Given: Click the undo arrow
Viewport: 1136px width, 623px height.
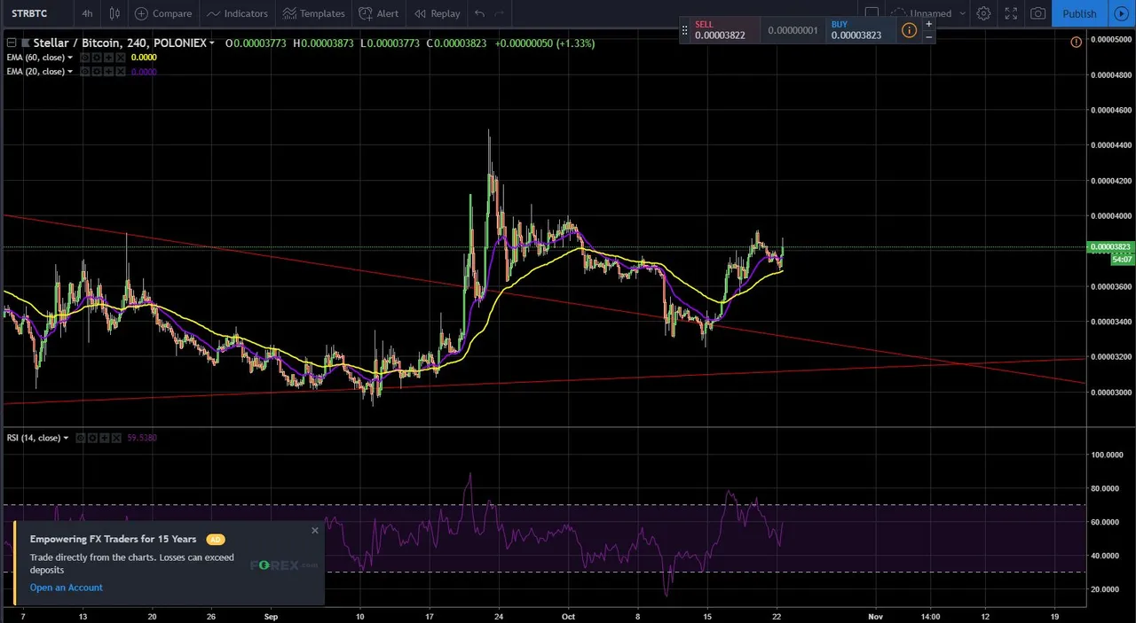Looking at the screenshot, I should pos(479,13).
